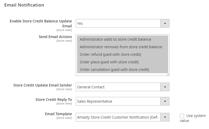
Task: Click the 'Store Credit Reply To' field label
Action: click(54, 100)
